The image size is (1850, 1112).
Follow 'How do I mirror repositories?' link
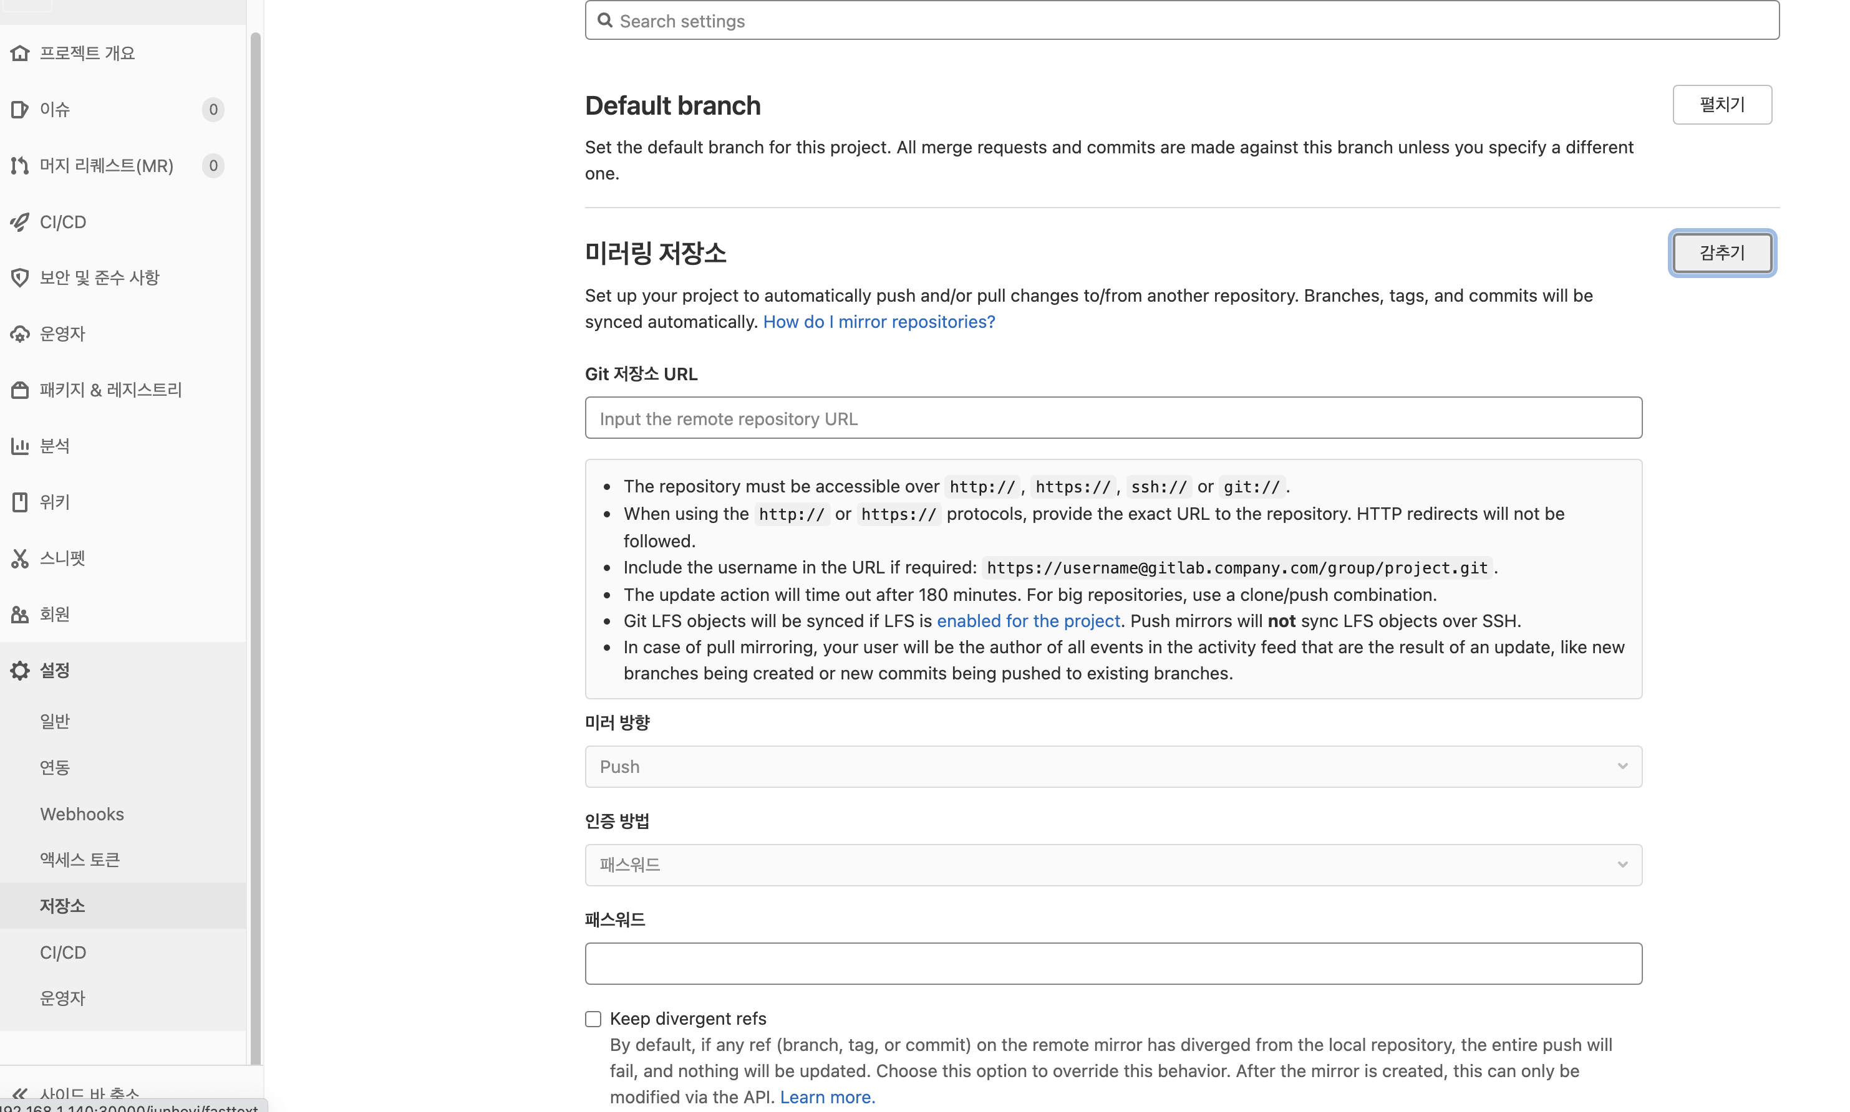(878, 322)
